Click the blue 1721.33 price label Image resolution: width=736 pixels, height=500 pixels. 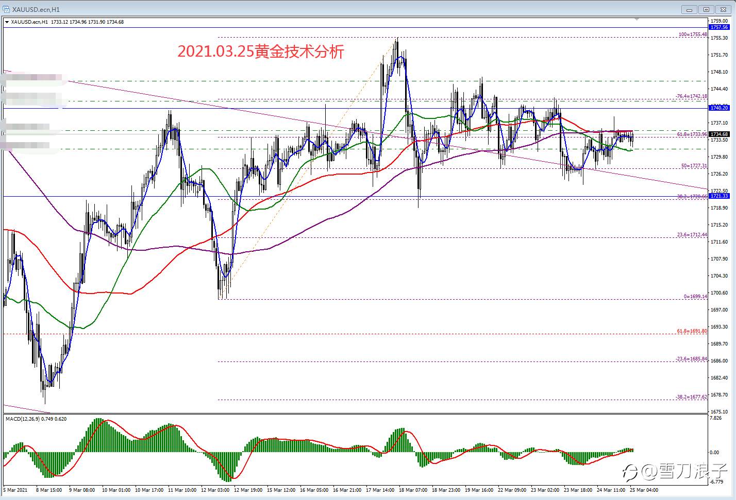pos(719,196)
